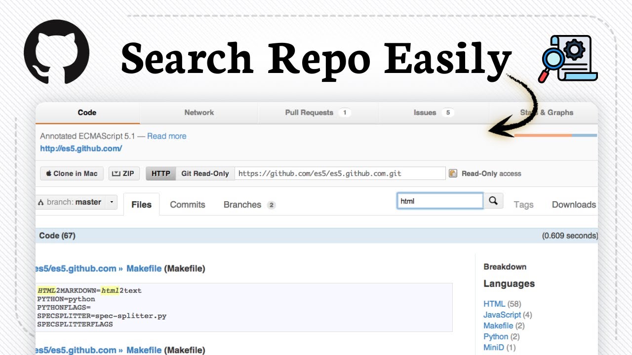The width and height of the screenshot is (632, 355).
Task: Click the Code (67) results heading
Action: pos(57,236)
